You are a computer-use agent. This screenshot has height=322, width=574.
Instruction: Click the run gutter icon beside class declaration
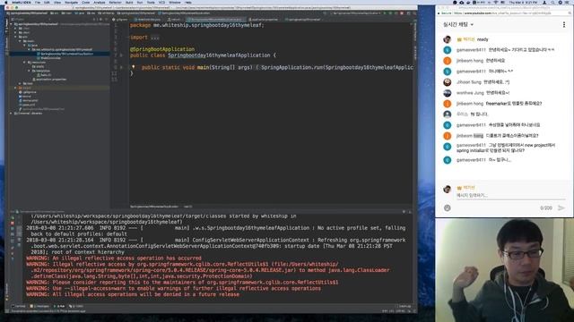pos(121,55)
